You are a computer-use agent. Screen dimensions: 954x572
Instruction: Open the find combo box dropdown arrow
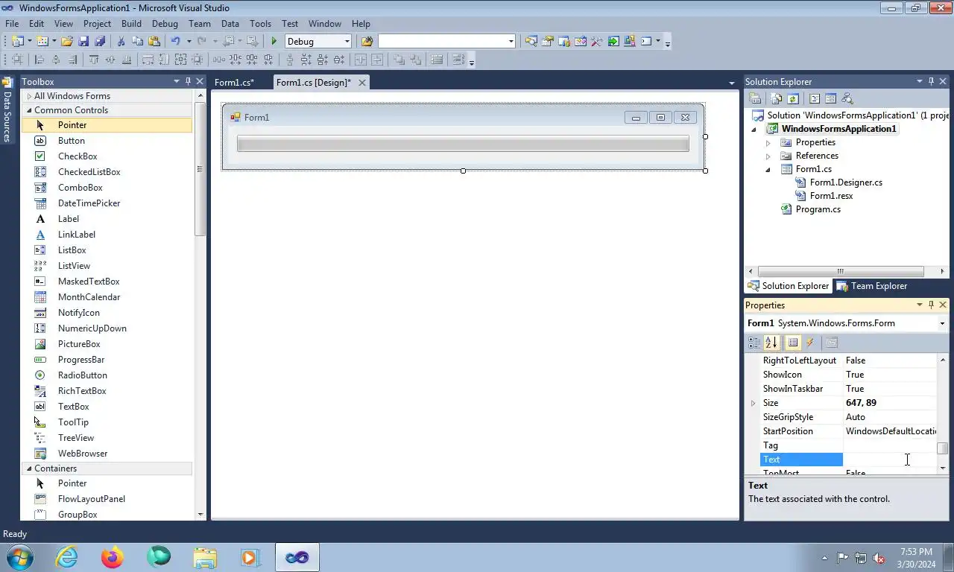coord(511,42)
